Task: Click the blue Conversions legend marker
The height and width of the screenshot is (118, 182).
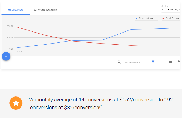Action: tap(136, 18)
